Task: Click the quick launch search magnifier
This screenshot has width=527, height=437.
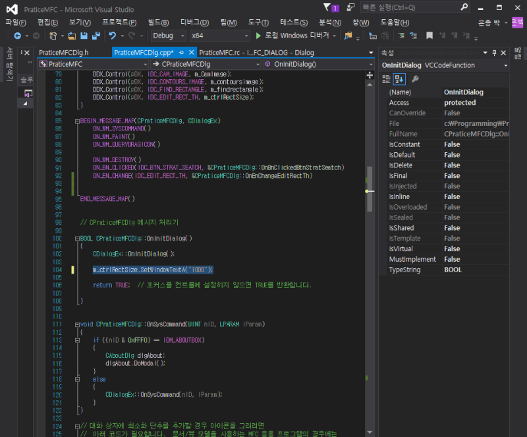Action: pos(464,7)
